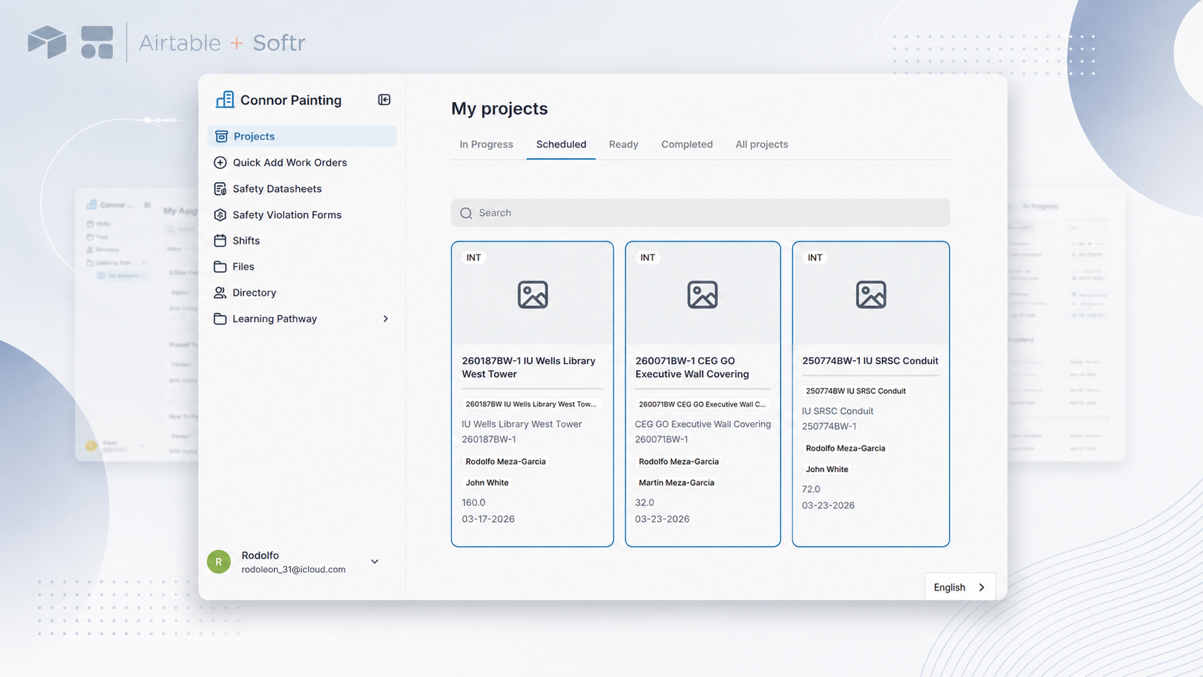Click the Quick Add Work Orders plus icon
1203x677 pixels.
tap(220, 163)
